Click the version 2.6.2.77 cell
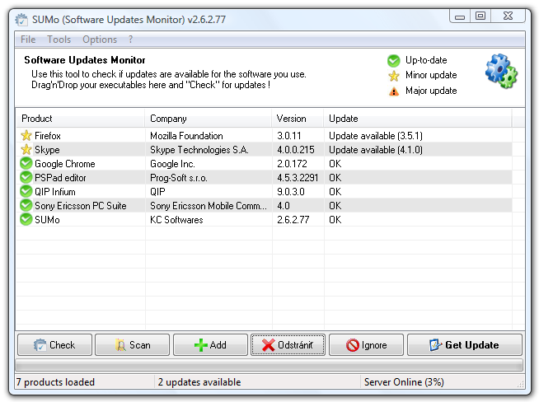Screen dimensions: 539x402 point(293,220)
